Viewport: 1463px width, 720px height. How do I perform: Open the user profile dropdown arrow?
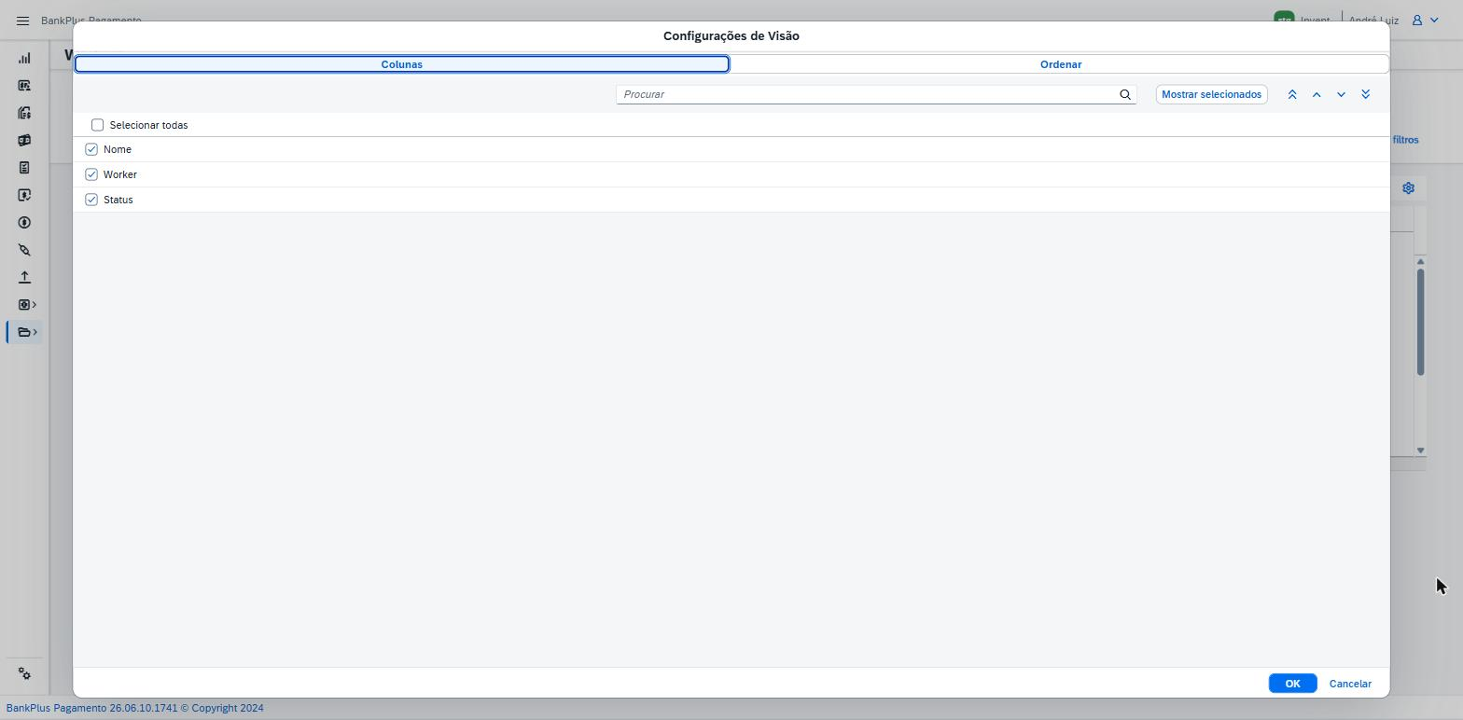coord(1434,20)
